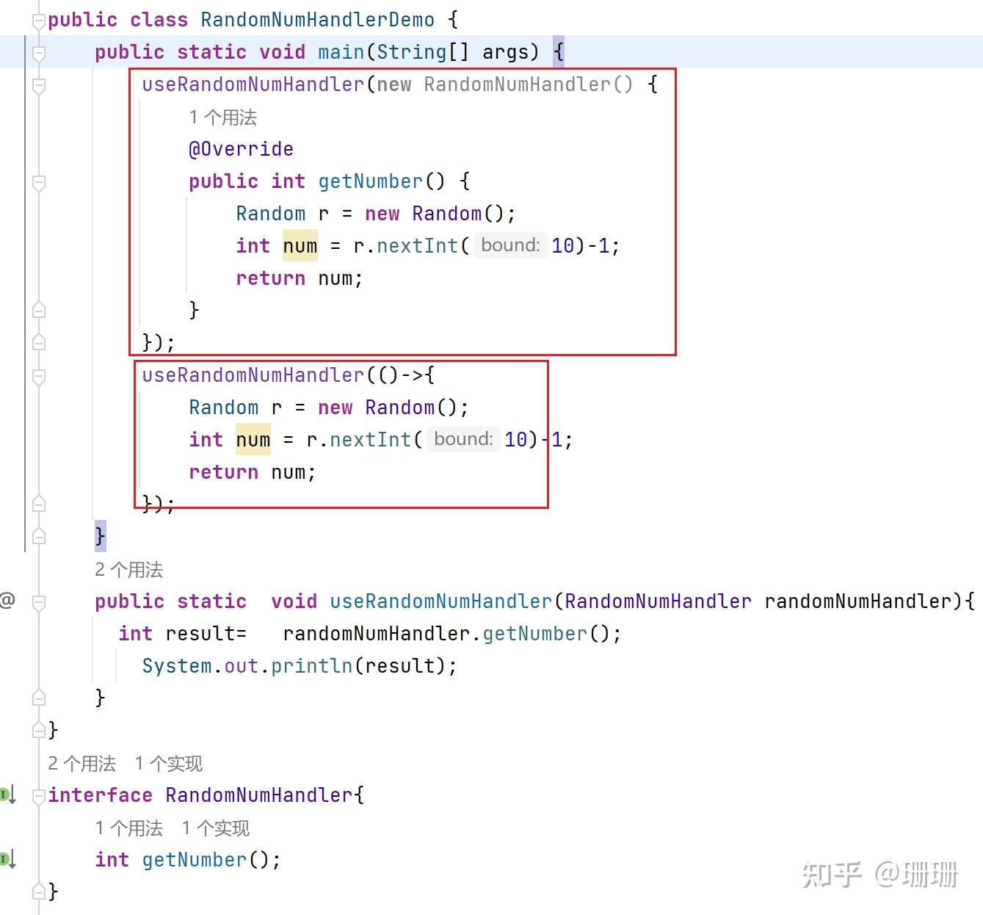Click the @ gutter icon beside useRandomNumHandler method

point(7,600)
